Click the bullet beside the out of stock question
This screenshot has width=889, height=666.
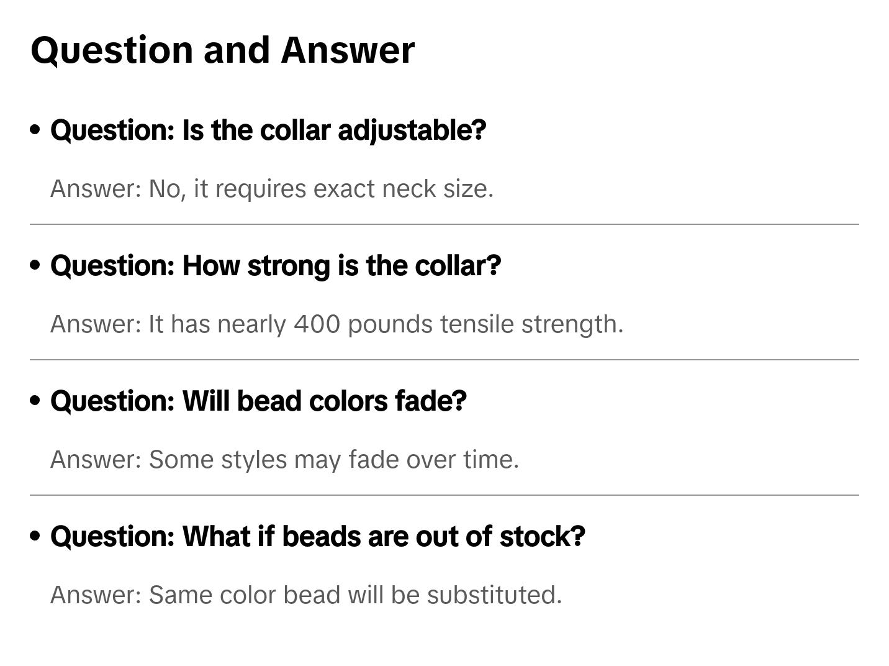coord(35,536)
